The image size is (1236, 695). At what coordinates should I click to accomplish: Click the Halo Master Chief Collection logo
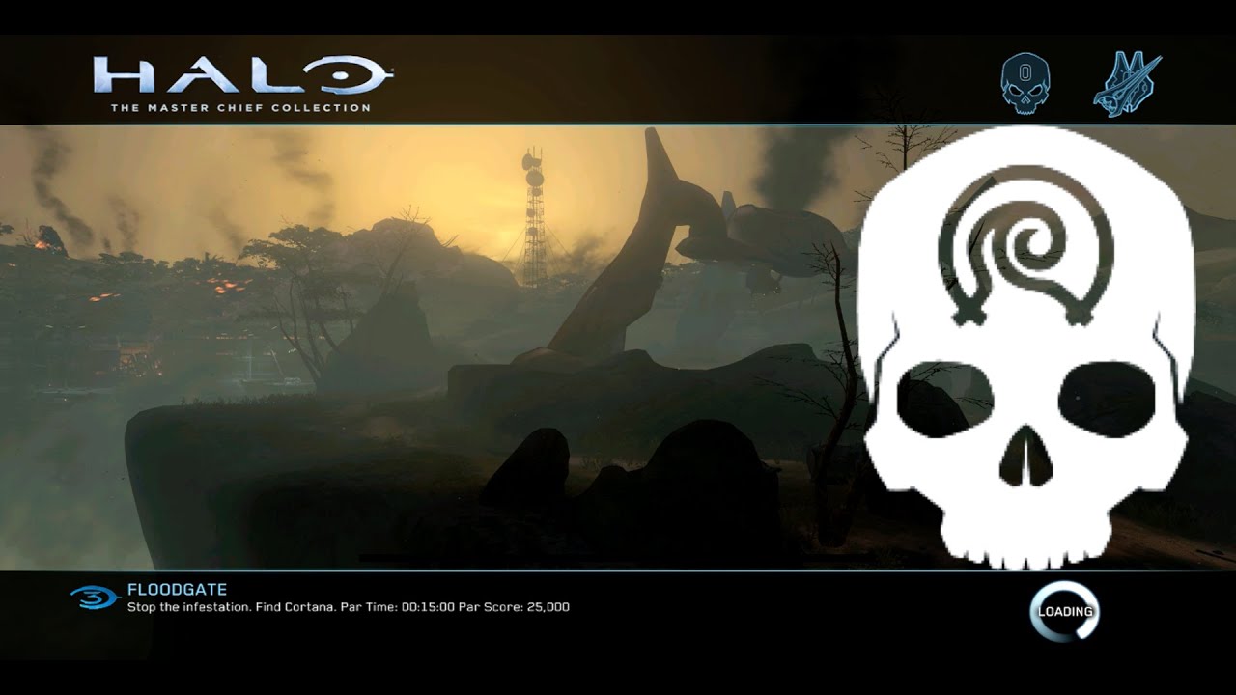pos(241,85)
